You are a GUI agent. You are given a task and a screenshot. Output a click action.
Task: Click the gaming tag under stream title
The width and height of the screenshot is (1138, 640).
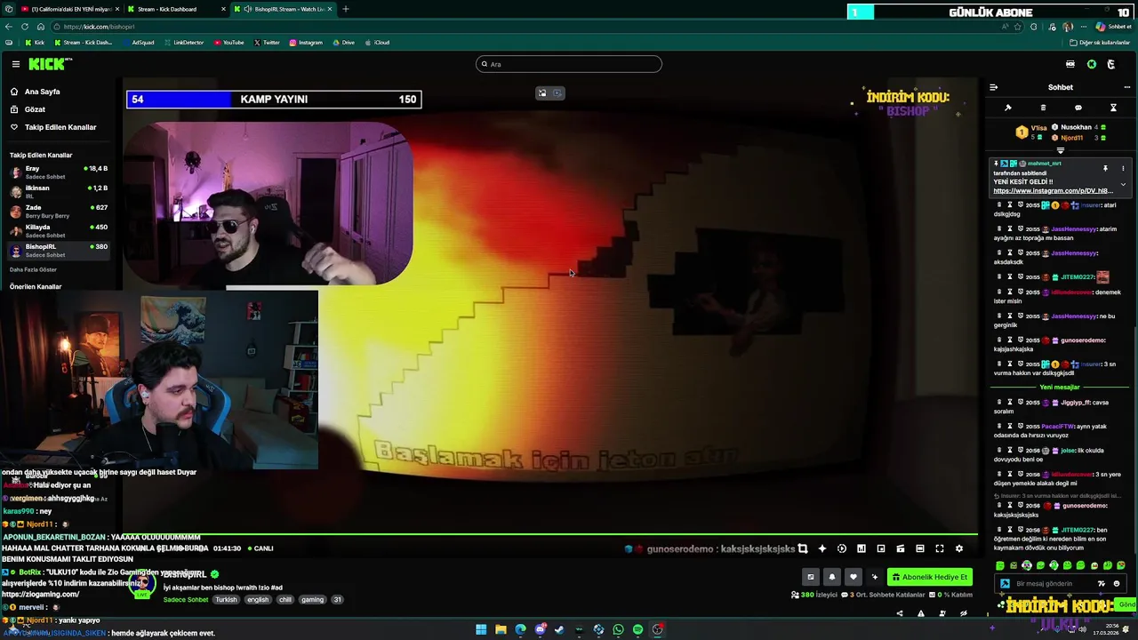312,600
